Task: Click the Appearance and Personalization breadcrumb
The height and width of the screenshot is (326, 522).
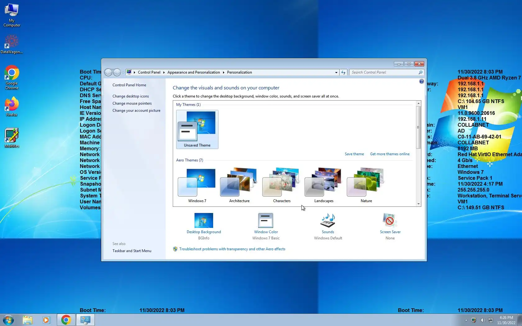Action: point(194,72)
